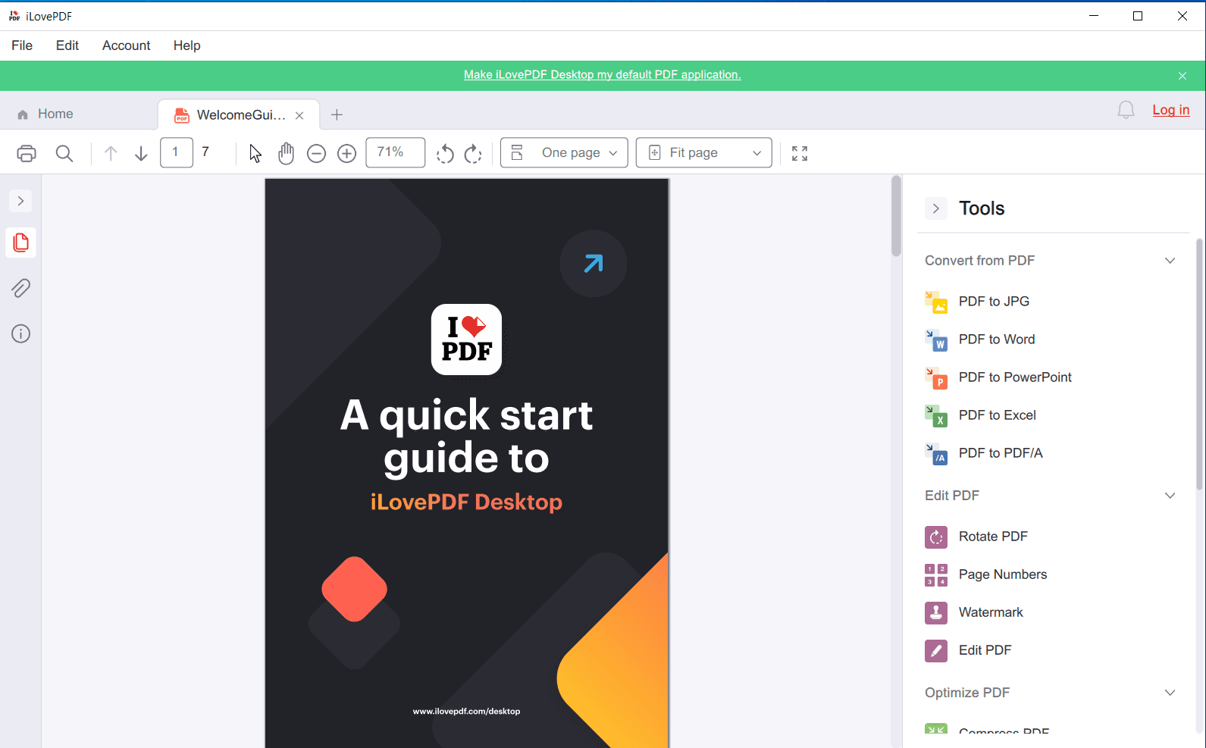Open the page thumbnails sidebar icon
This screenshot has height=748, width=1206.
(x=21, y=243)
